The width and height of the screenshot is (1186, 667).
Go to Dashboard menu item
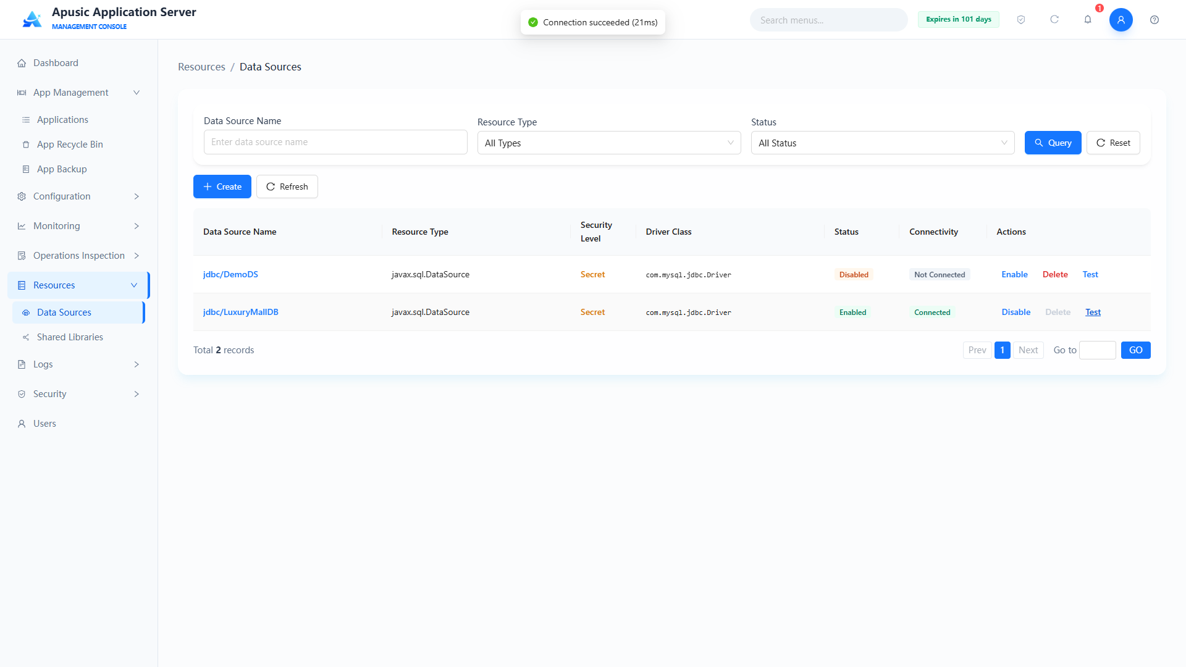coord(78,63)
